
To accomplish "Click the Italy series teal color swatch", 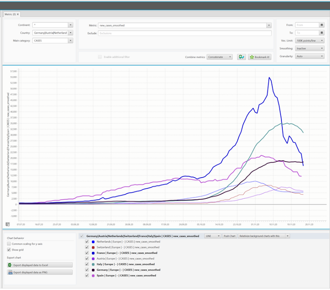I will click(93, 264).
